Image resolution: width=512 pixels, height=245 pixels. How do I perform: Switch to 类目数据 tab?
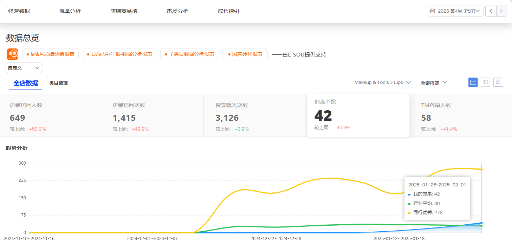pyautogui.click(x=58, y=83)
